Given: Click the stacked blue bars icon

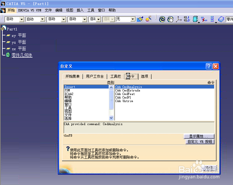Looking at the screenshot, I should pyautogui.click(x=212, y=19).
